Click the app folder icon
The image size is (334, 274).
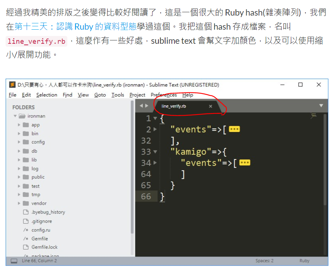tap(26, 125)
